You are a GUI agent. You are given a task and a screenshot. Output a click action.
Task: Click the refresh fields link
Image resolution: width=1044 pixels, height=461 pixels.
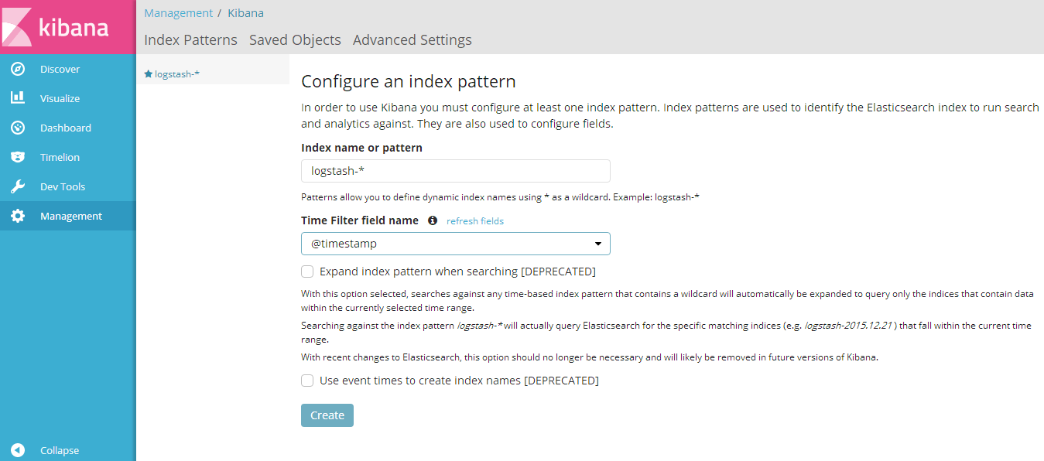pyautogui.click(x=475, y=220)
